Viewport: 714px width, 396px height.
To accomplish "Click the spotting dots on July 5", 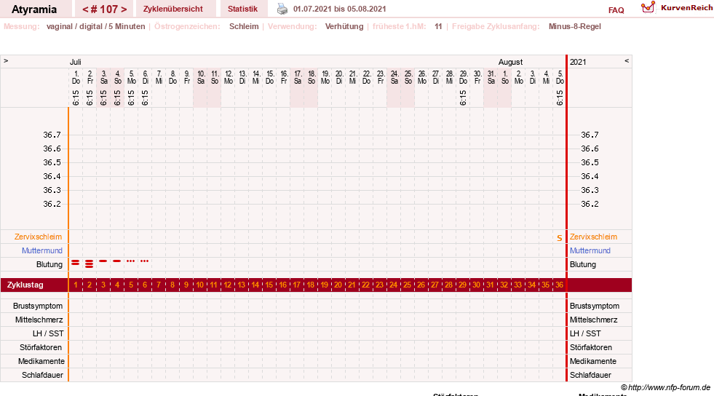I will (131, 261).
